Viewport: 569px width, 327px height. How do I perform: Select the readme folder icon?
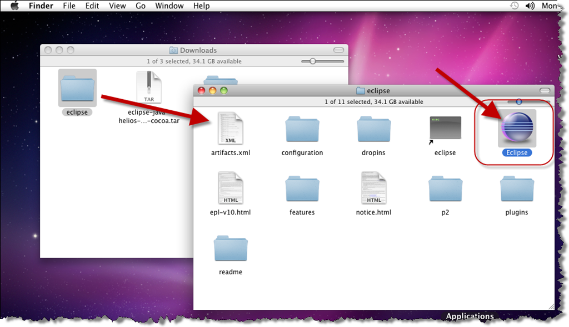tap(231, 248)
